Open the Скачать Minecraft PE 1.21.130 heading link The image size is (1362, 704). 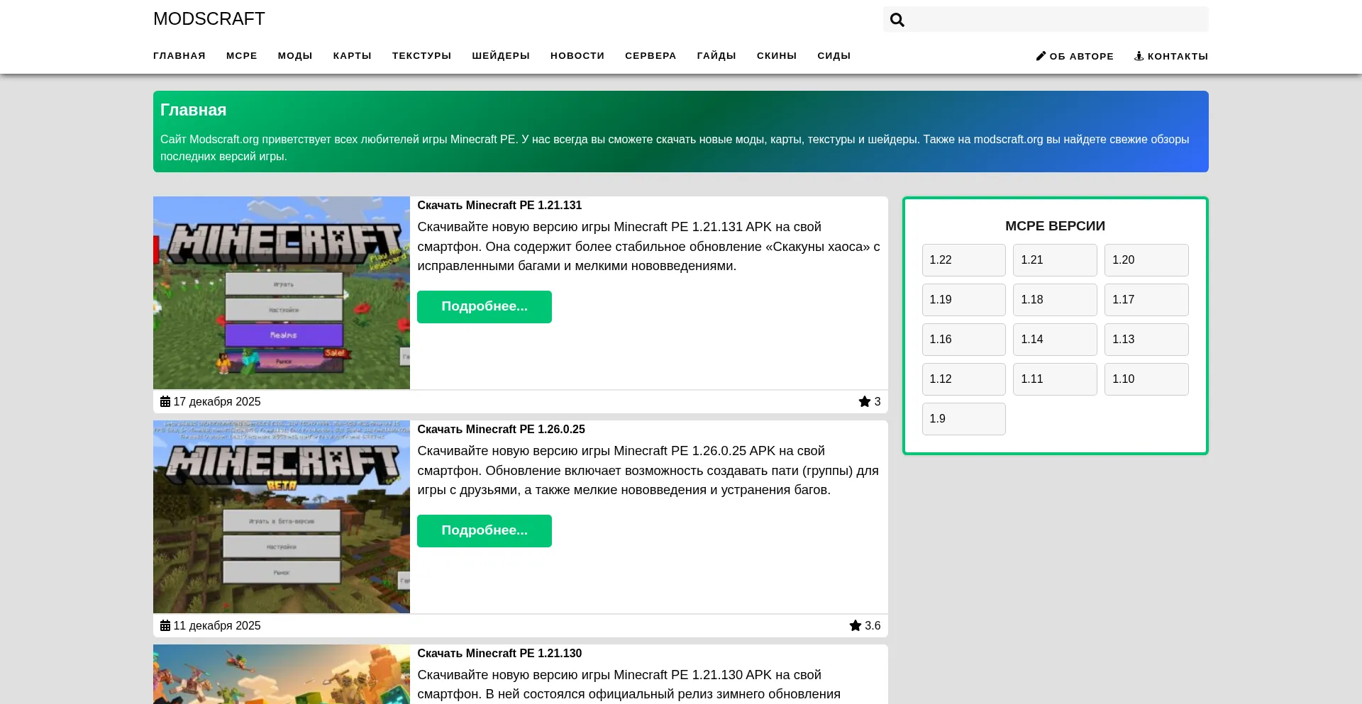pyautogui.click(x=500, y=653)
